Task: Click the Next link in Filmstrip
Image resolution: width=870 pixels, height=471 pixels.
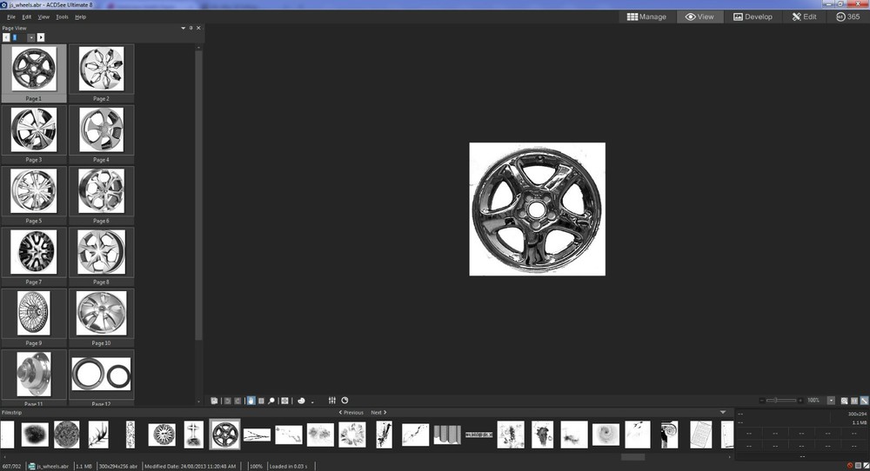Action: pyautogui.click(x=378, y=412)
